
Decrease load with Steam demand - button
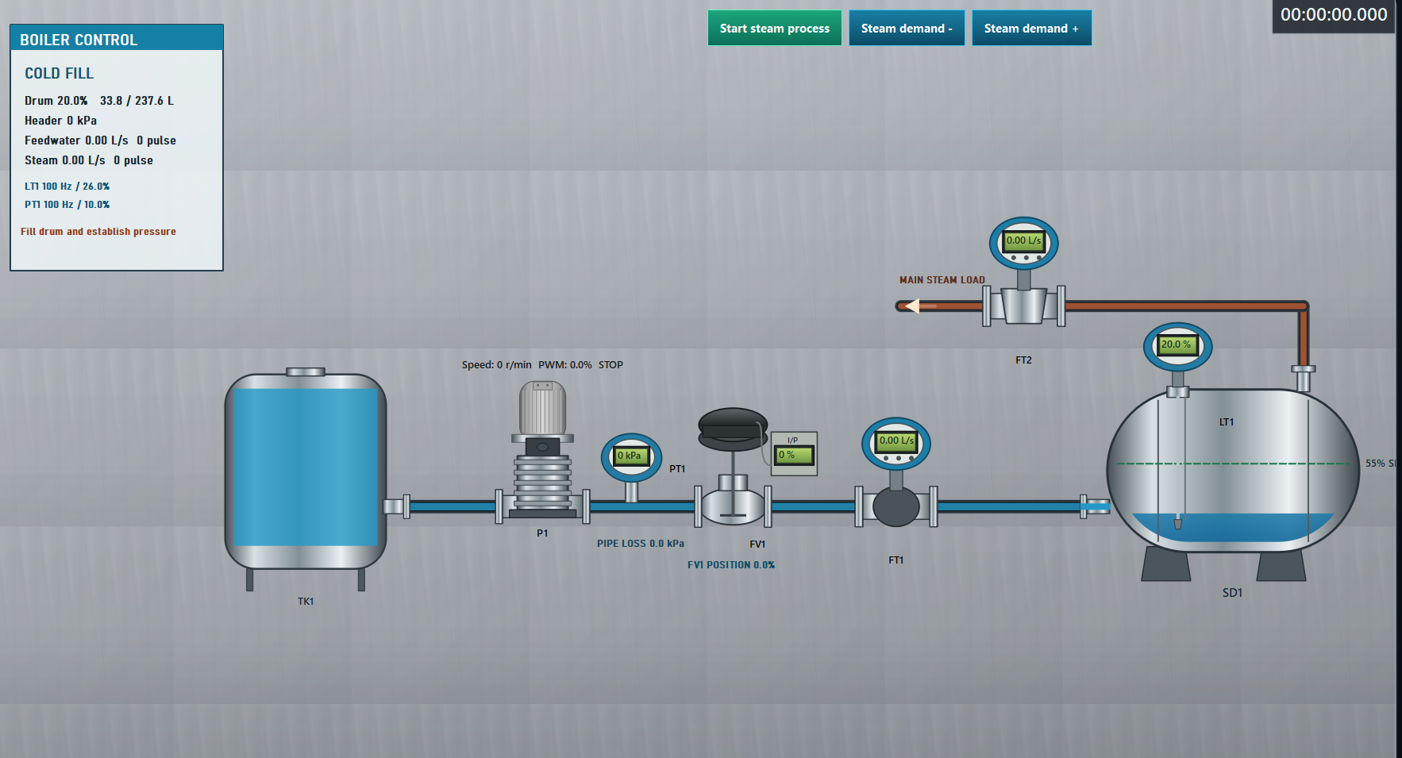(907, 28)
